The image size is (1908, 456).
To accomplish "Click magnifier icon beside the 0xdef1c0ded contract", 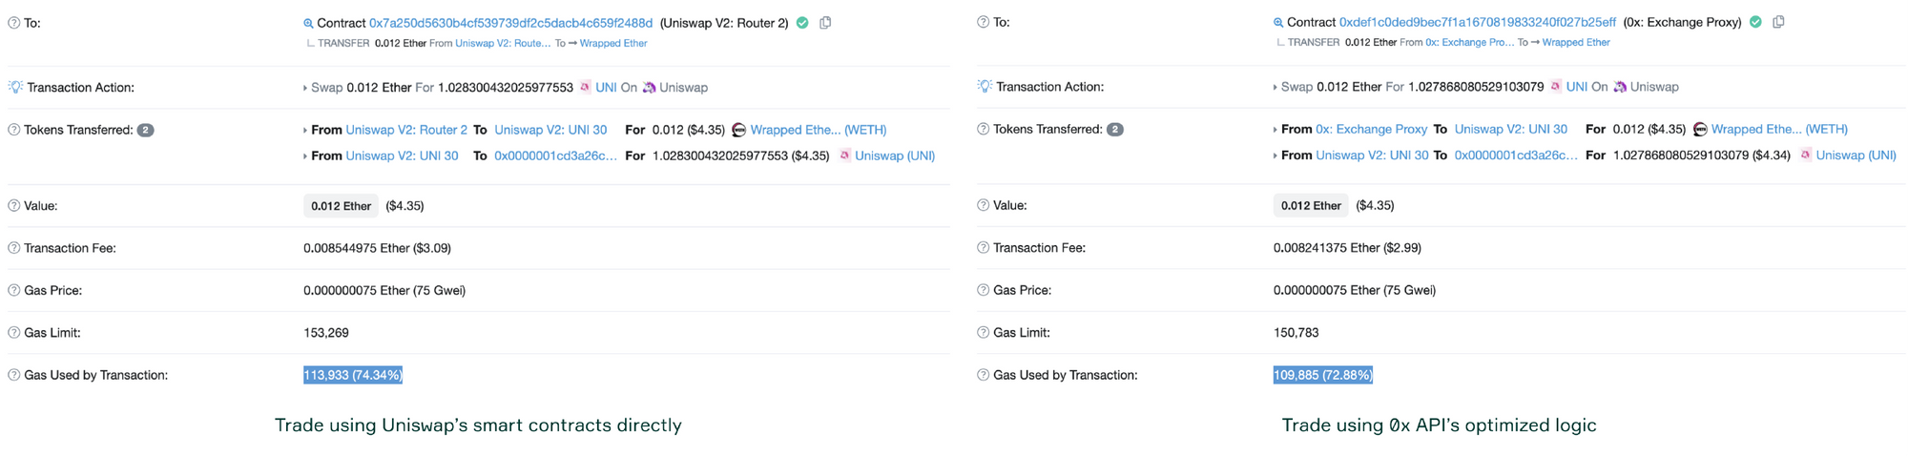I will tap(1278, 22).
